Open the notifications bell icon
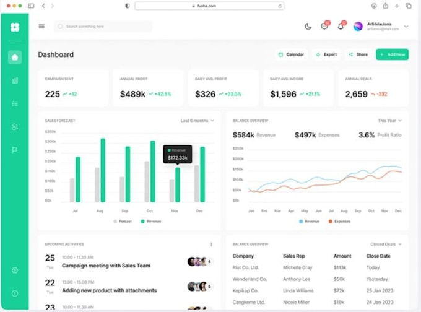This screenshot has width=421, height=312. (x=341, y=27)
